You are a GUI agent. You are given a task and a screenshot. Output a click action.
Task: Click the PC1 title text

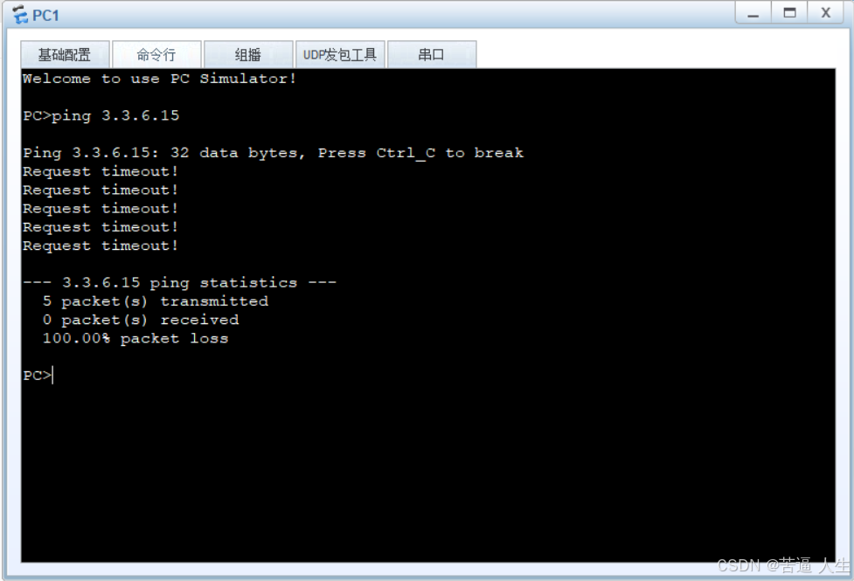coord(45,15)
